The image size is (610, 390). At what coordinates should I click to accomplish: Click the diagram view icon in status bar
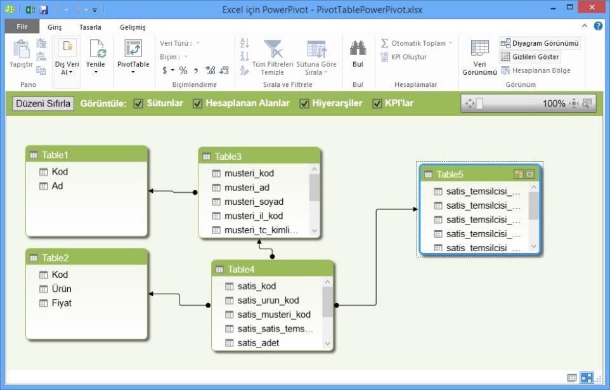pyautogui.click(x=587, y=377)
